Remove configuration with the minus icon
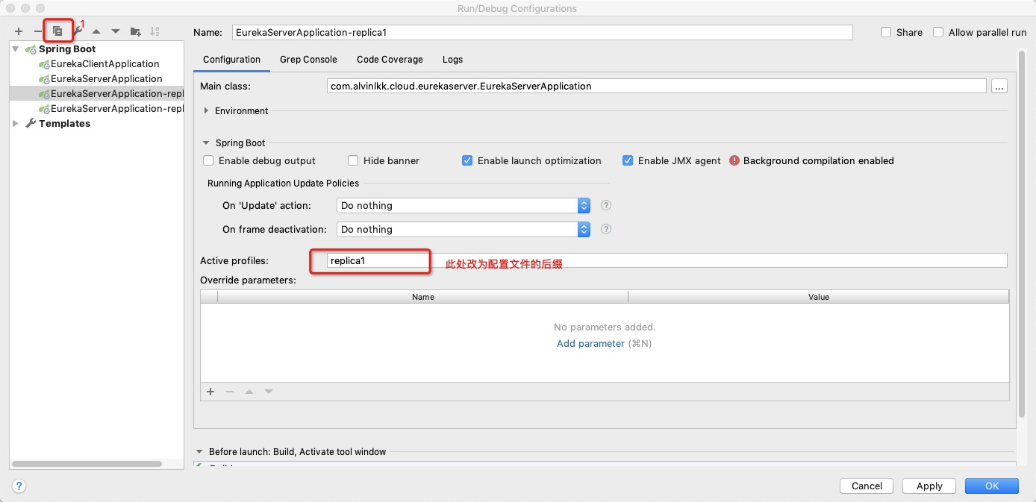This screenshot has width=1036, height=502. click(x=37, y=31)
